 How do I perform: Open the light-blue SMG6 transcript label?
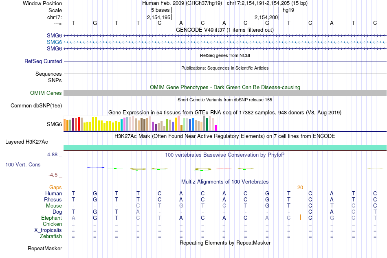click(54, 42)
